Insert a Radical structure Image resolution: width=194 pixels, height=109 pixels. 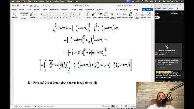[x=100, y=14]
